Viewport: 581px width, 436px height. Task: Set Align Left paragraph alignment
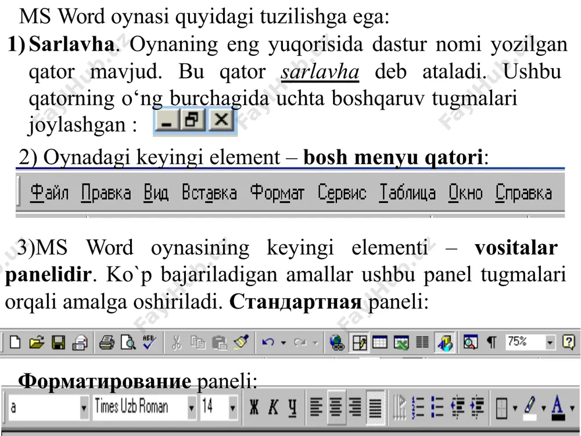pyautogui.click(x=316, y=407)
